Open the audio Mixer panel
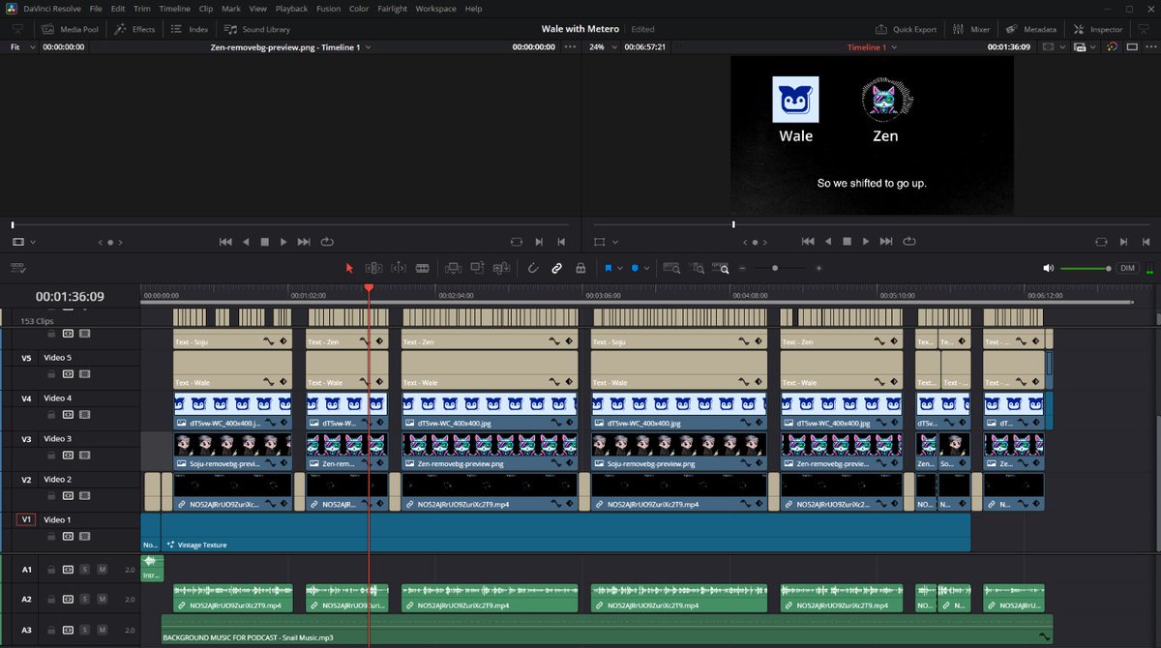The image size is (1161, 648). 971,29
